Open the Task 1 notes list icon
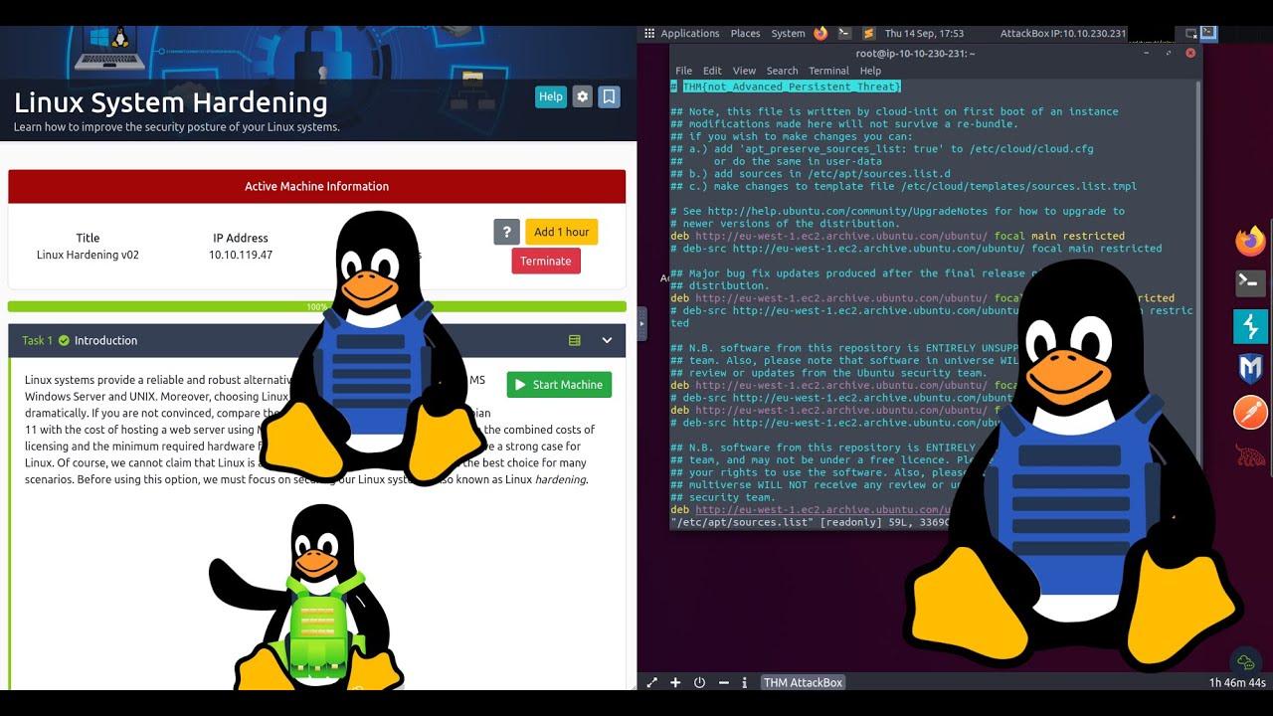Image resolution: width=1273 pixels, height=716 pixels. pyautogui.click(x=574, y=340)
